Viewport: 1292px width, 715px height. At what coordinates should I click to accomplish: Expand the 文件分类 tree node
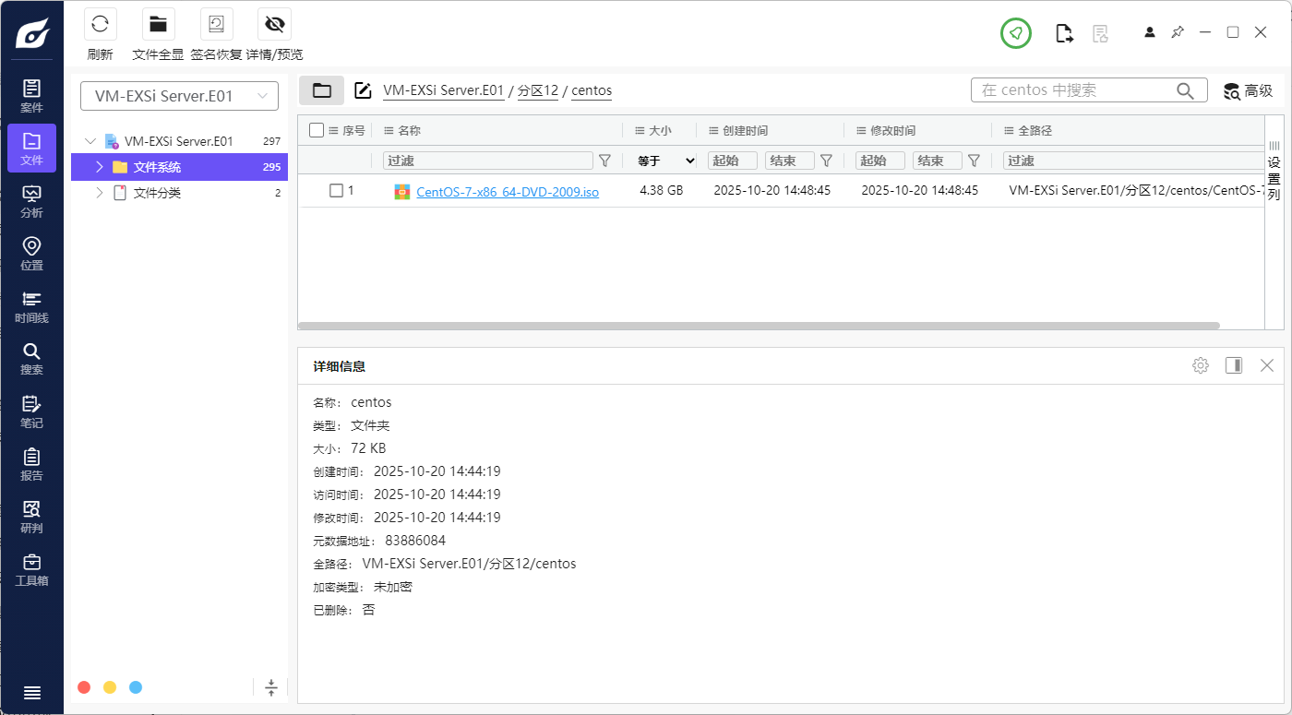100,193
